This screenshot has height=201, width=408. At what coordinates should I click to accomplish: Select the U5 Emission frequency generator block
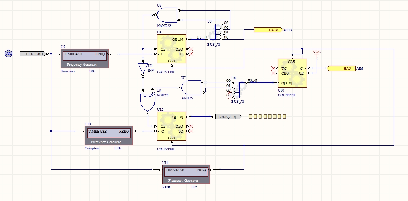click(85, 58)
